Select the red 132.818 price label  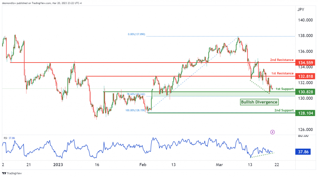pyautogui.click(x=306, y=77)
